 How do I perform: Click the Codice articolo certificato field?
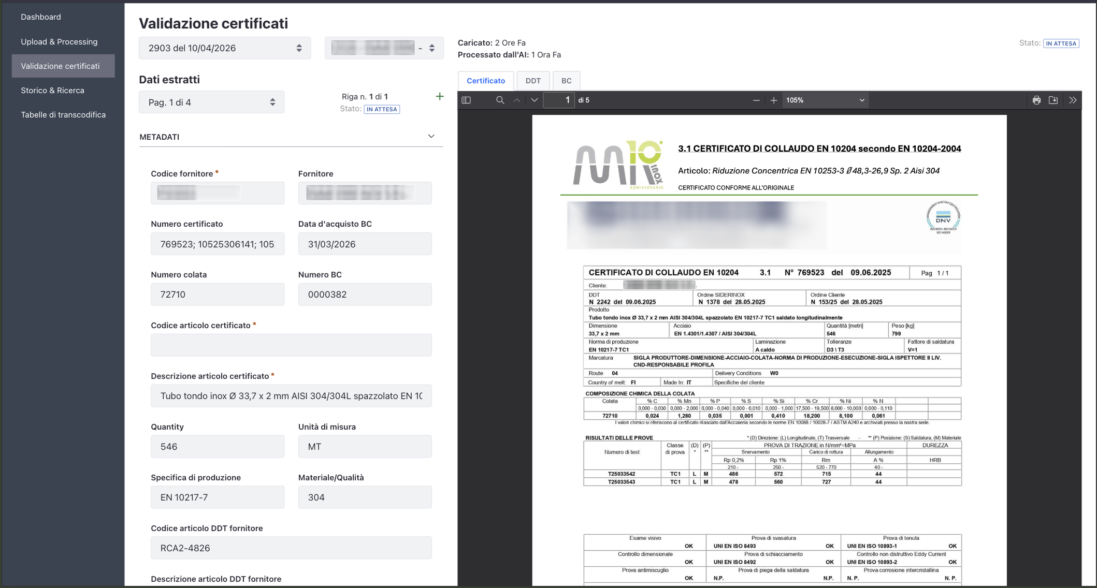click(291, 345)
